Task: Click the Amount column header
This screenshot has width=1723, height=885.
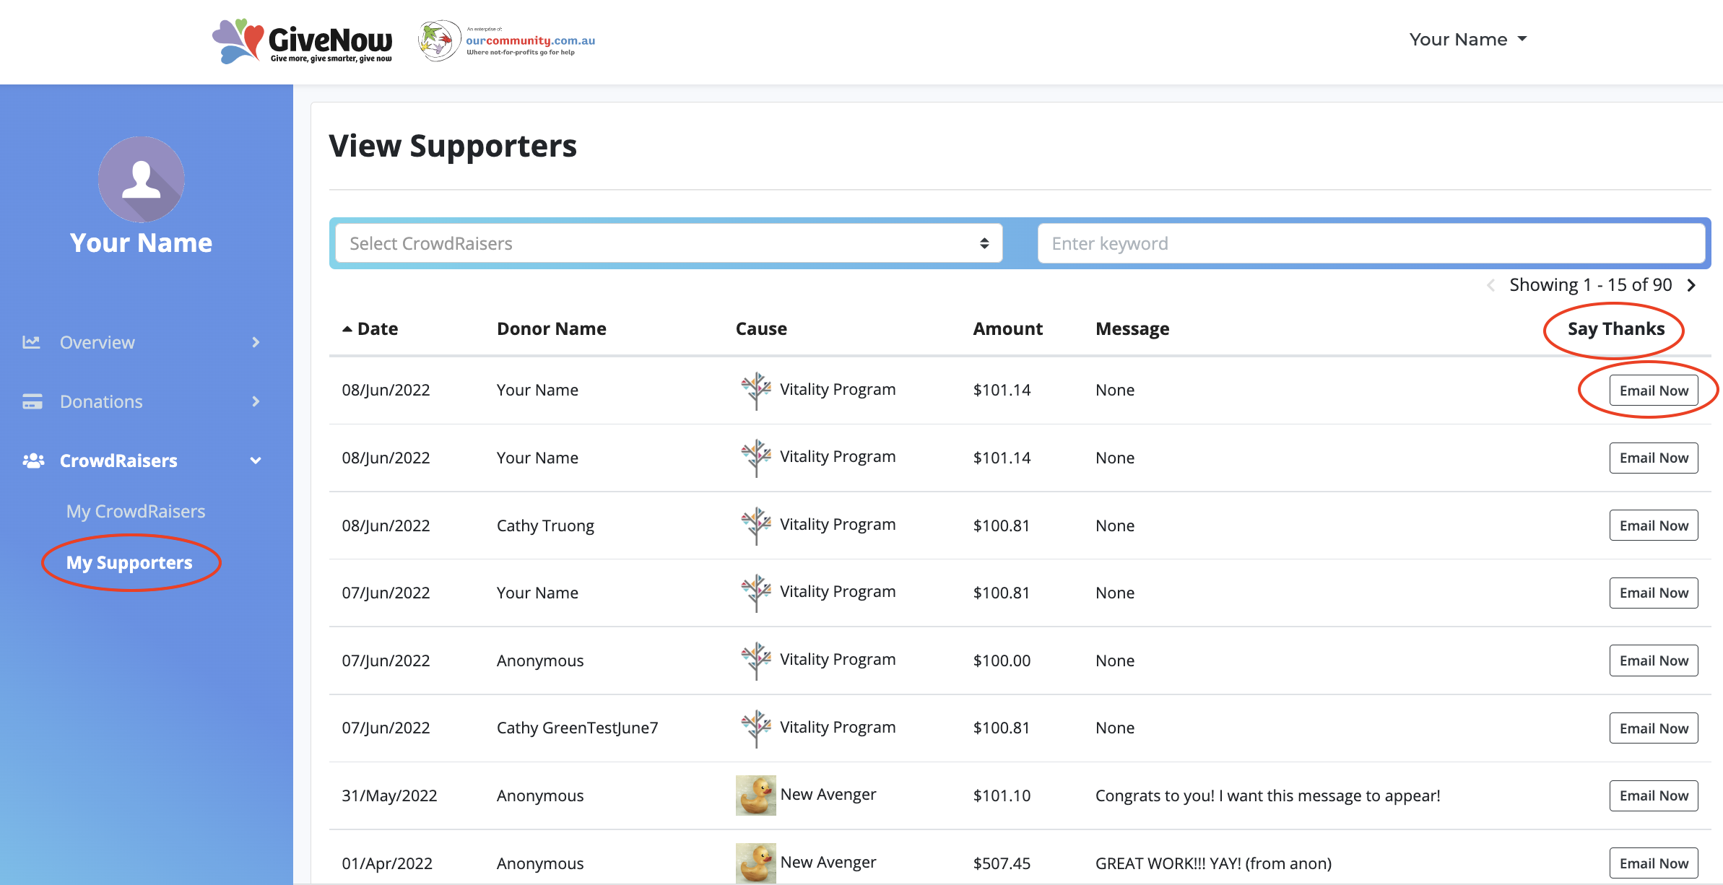Action: 1007,329
